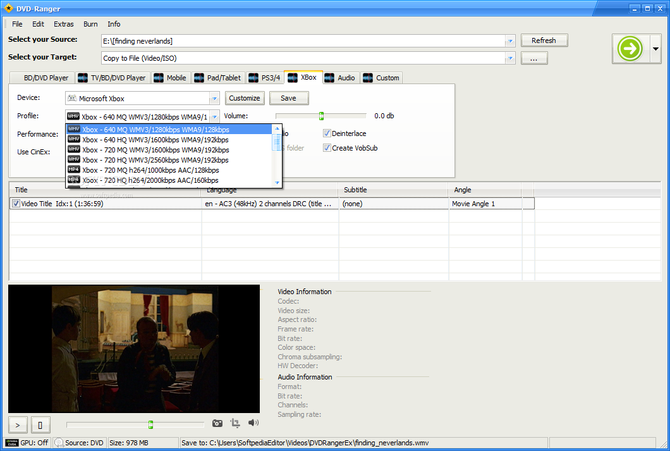Click the source path input field
Screen dimensions: 670x451
[303, 41]
